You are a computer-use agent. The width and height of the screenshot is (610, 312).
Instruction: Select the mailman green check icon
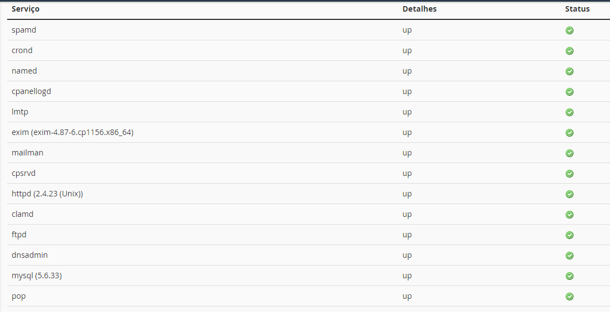coord(570,153)
